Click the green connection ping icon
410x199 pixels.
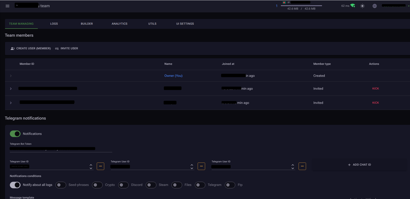(x=353, y=6)
